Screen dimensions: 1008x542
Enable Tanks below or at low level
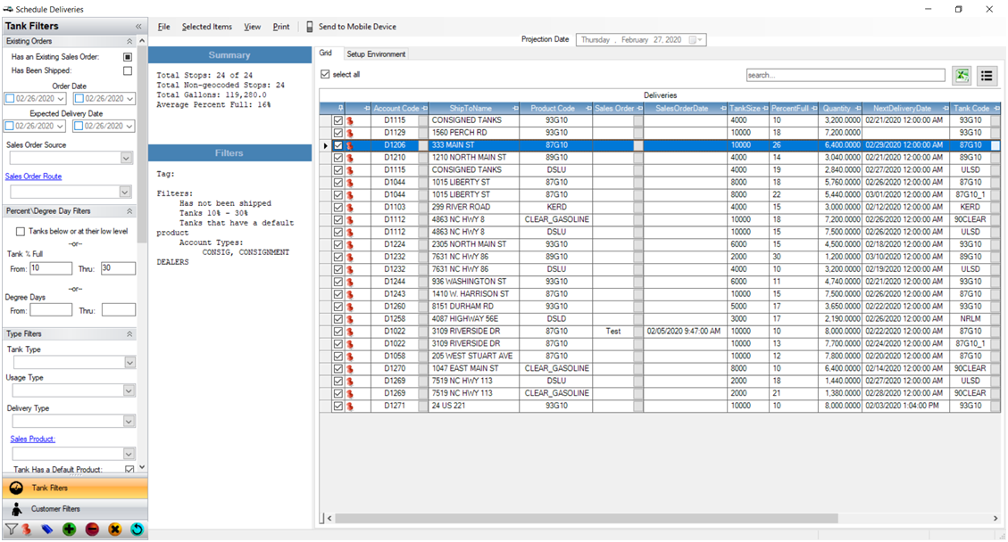point(20,231)
